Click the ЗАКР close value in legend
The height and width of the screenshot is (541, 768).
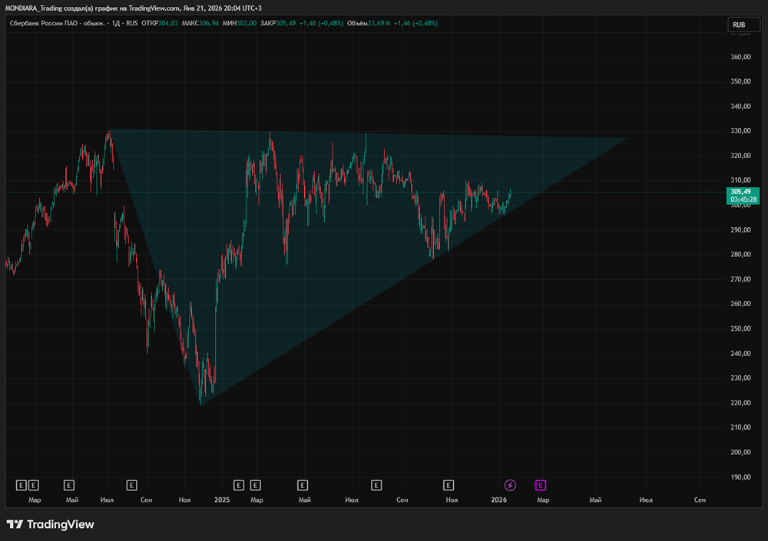click(284, 24)
